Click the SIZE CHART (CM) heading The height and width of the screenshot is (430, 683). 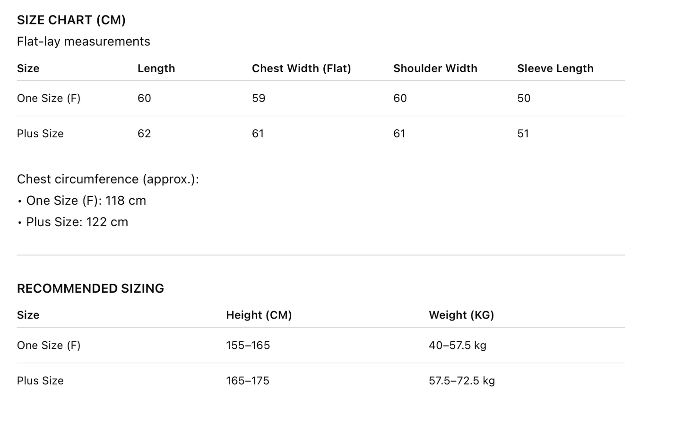tap(71, 20)
